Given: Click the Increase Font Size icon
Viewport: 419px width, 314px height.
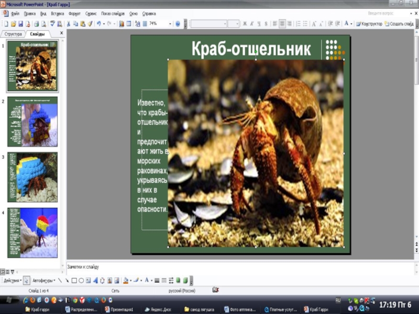Looking at the screenshot, I should (x=314, y=24).
